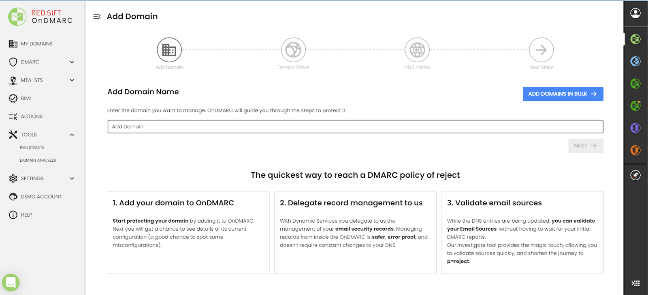The image size is (648, 295).
Task: Collapse the sidebar with the hamburger icon
Action: coord(97,17)
